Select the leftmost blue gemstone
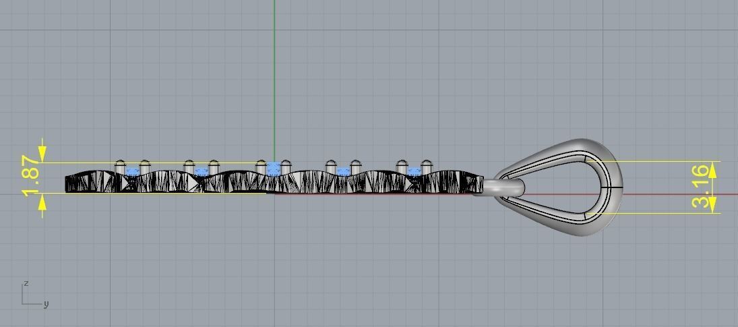 (133, 171)
